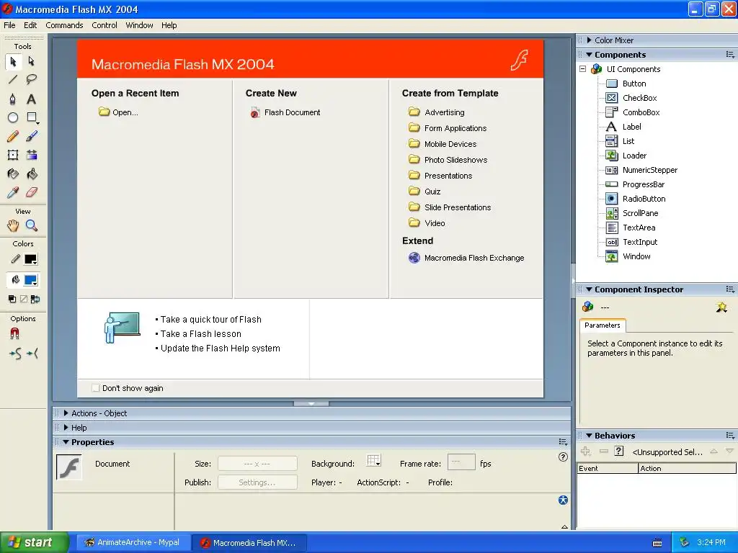The width and height of the screenshot is (738, 553).
Task: Check the Don't show again box
Action: pyautogui.click(x=96, y=388)
